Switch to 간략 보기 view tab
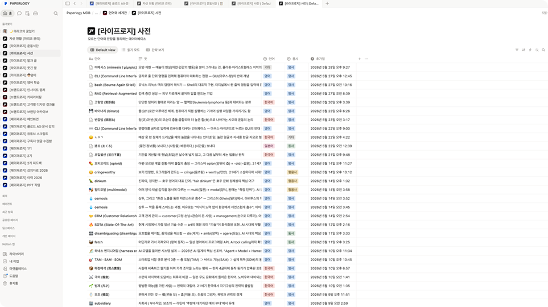Screen dimensions: 548x307 coord(155,50)
